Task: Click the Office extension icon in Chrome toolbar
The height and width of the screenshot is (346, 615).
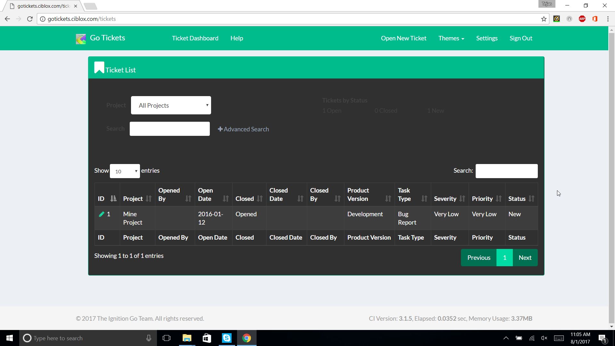Action: coord(595,19)
